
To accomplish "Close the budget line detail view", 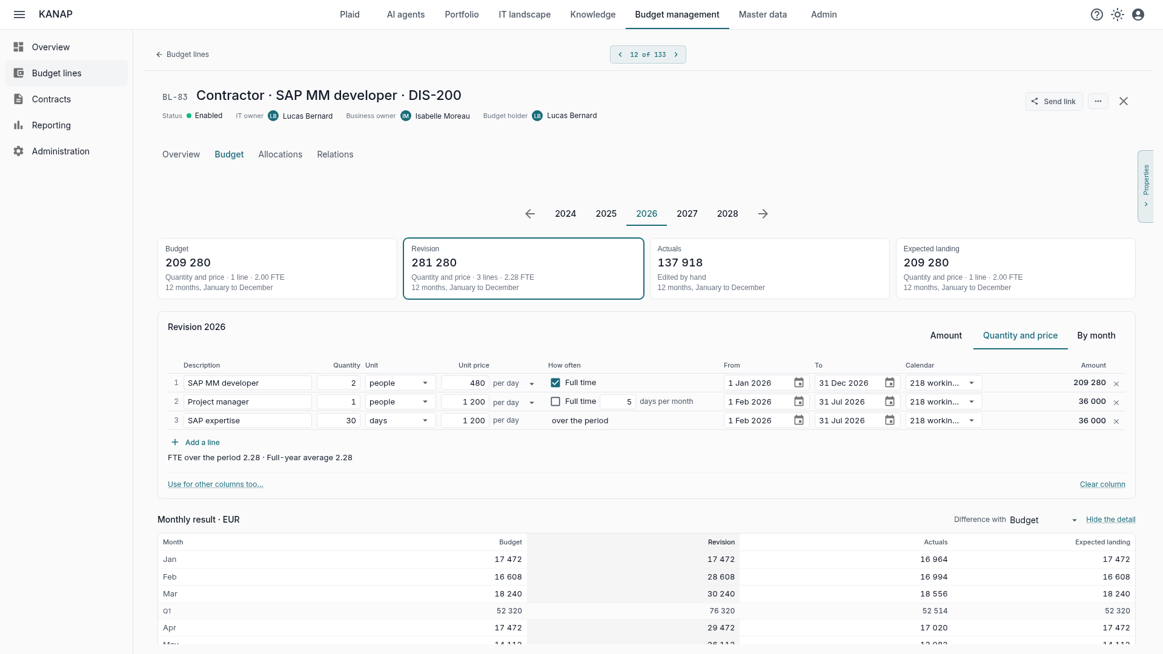I will [x=1124, y=101].
